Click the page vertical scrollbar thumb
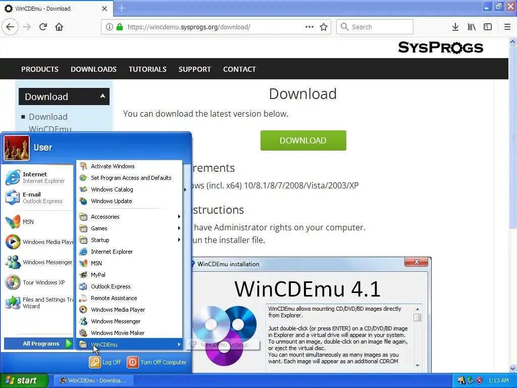The image size is (517, 388). (x=512, y=137)
